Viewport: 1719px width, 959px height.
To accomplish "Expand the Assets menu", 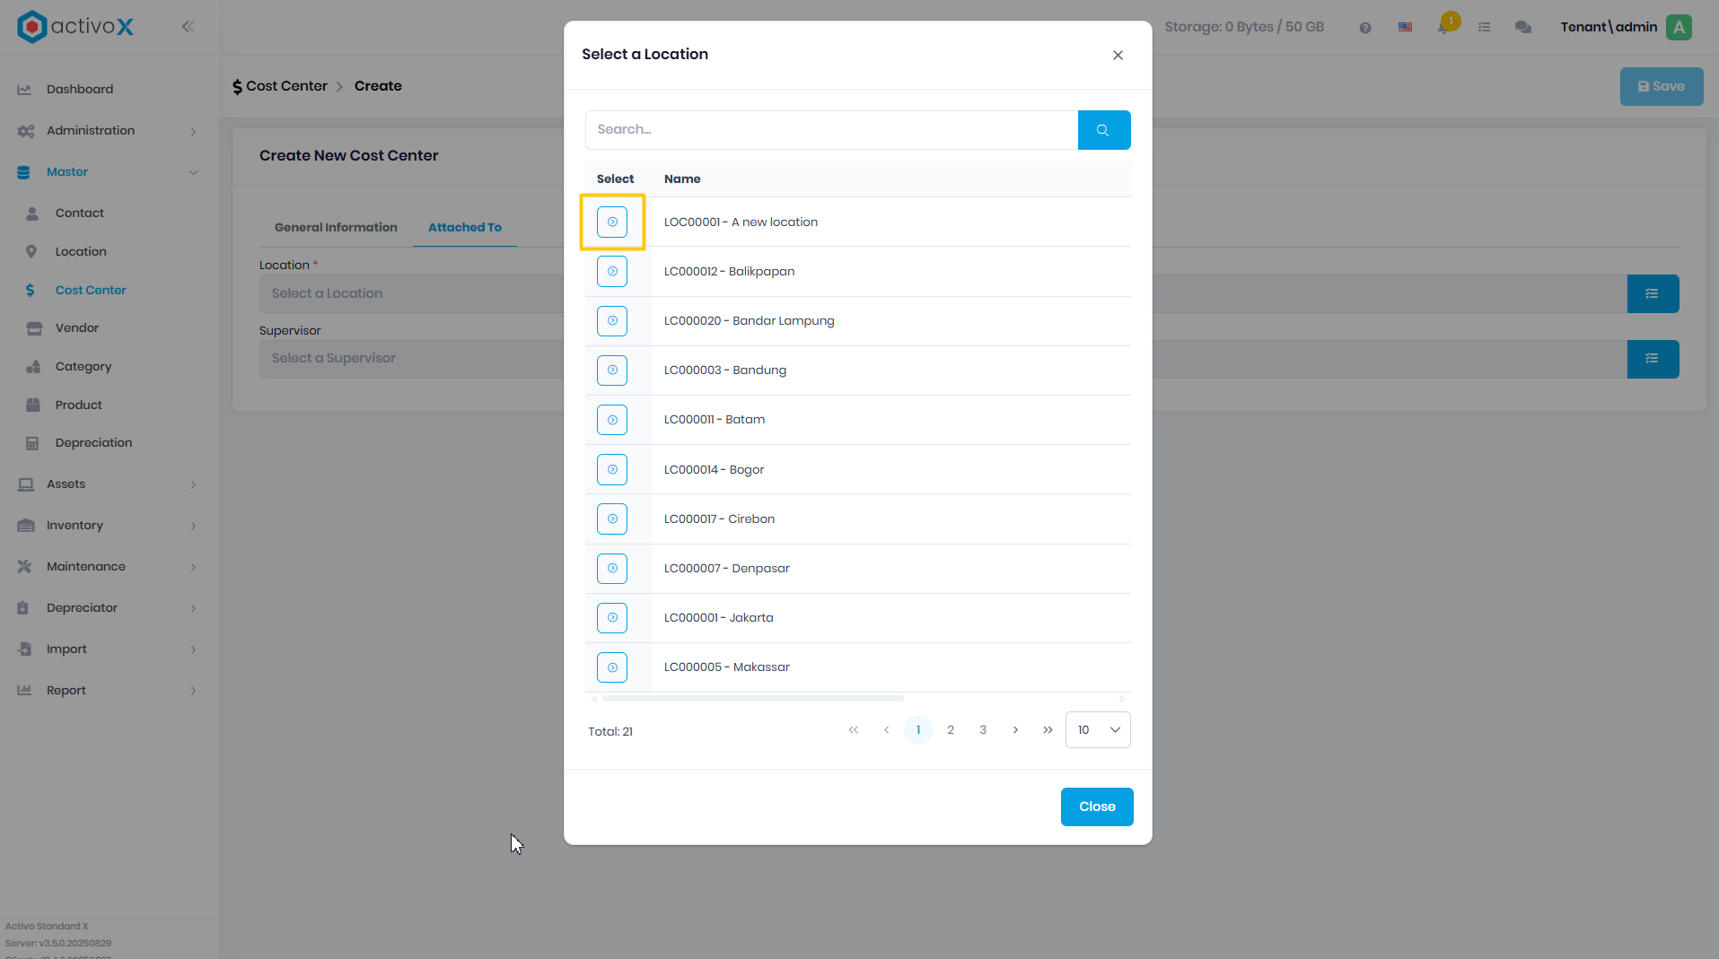I will [x=108, y=484].
